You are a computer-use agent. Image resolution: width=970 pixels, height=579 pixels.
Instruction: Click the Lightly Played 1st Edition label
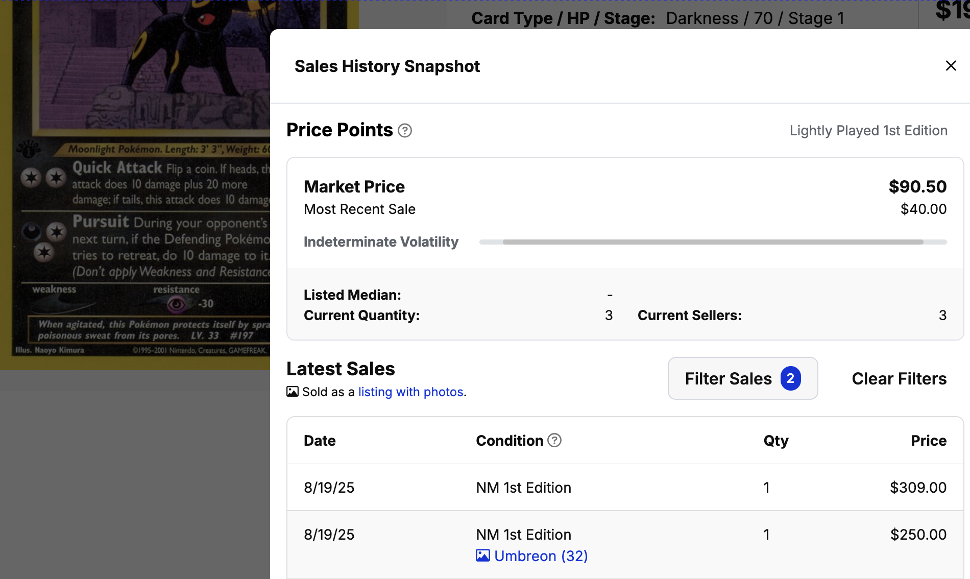point(868,131)
